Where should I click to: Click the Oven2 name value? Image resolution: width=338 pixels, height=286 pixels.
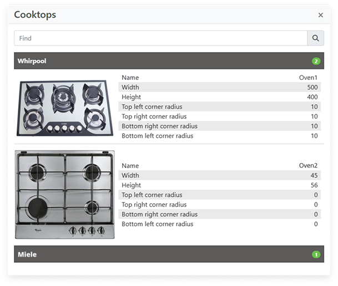(308, 166)
